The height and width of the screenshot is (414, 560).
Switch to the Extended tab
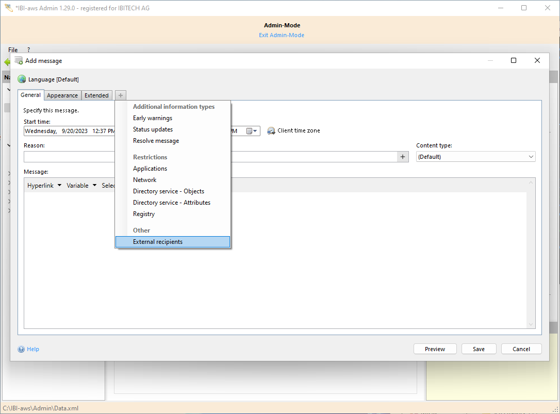(x=96, y=95)
